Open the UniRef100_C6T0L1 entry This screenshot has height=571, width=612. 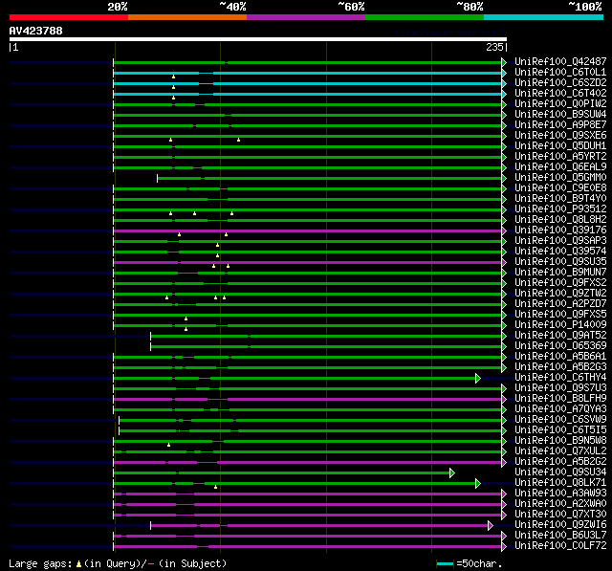560,72
